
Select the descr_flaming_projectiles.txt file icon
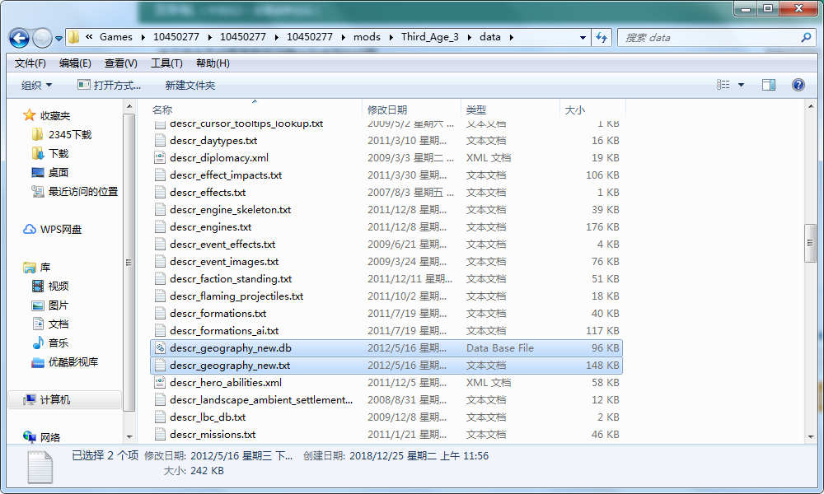(161, 296)
